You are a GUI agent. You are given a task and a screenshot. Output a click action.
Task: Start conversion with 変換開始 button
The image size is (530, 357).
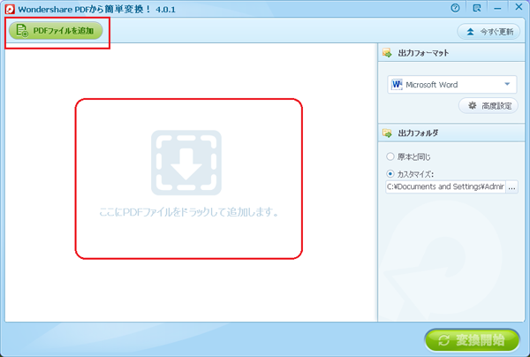click(473, 340)
